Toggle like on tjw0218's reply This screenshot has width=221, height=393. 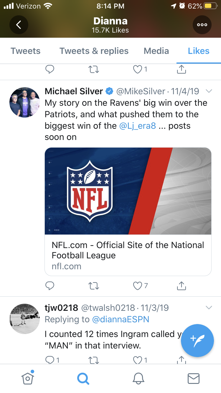click(x=138, y=360)
